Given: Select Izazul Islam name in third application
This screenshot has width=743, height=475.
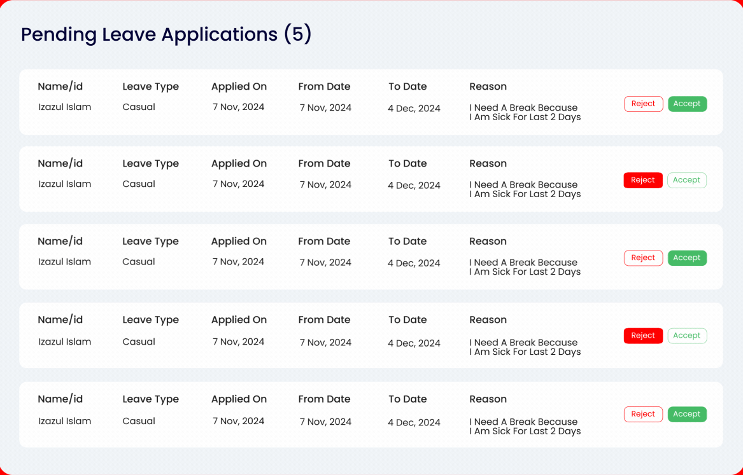Looking at the screenshot, I should [x=64, y=261].
